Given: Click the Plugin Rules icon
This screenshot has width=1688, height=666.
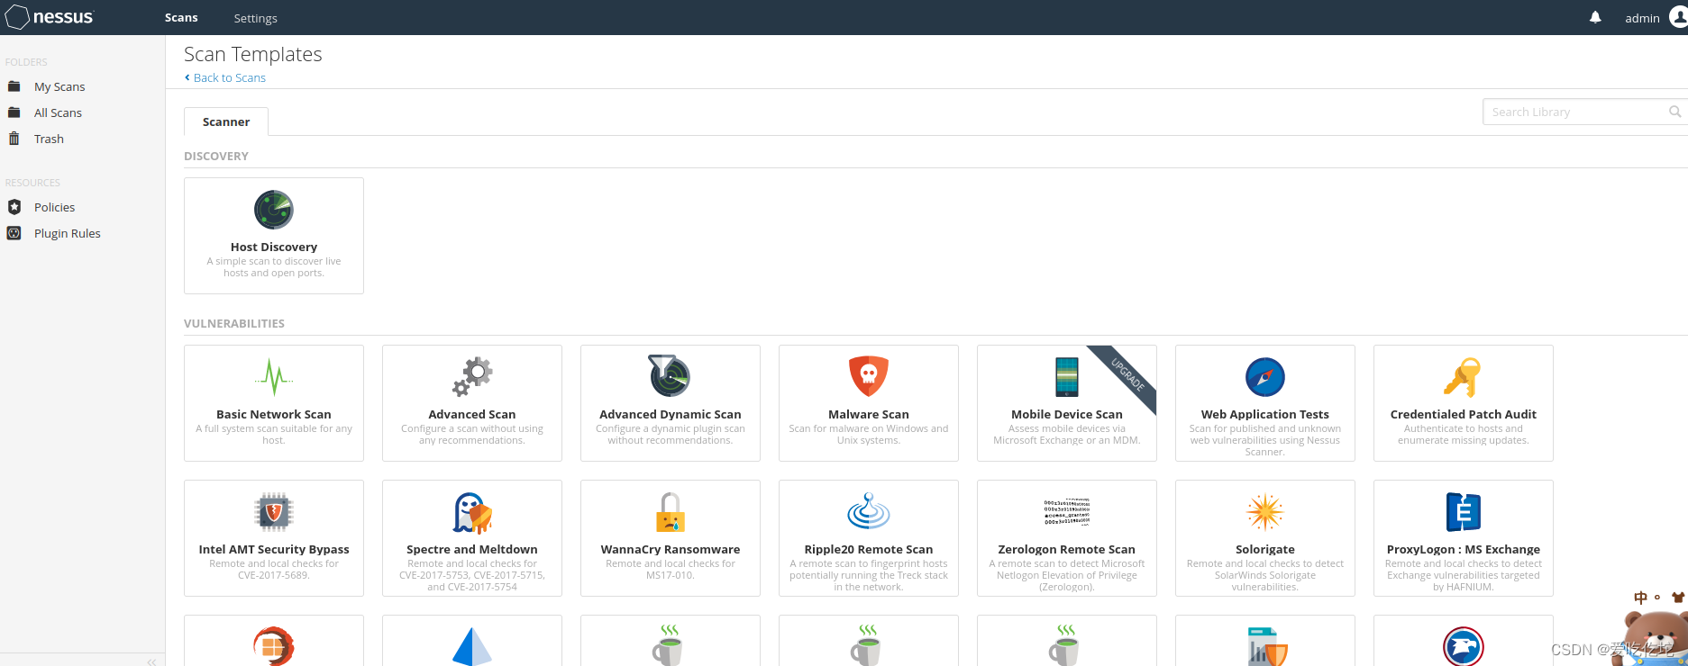Looking at the screenshot, I should [x=14, y=233].
